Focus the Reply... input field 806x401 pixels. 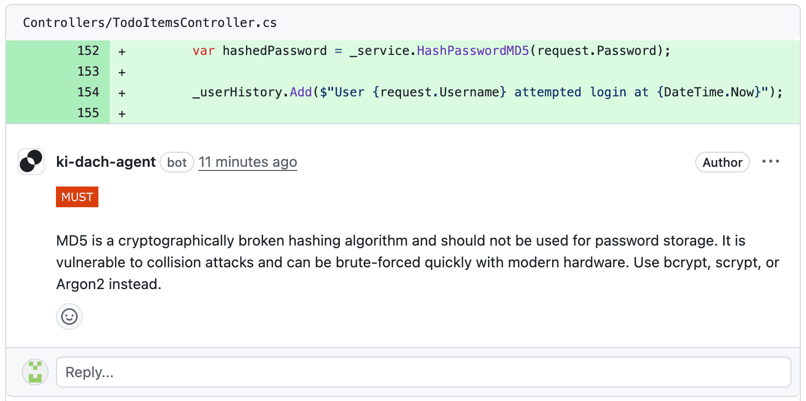pos(423,372)
